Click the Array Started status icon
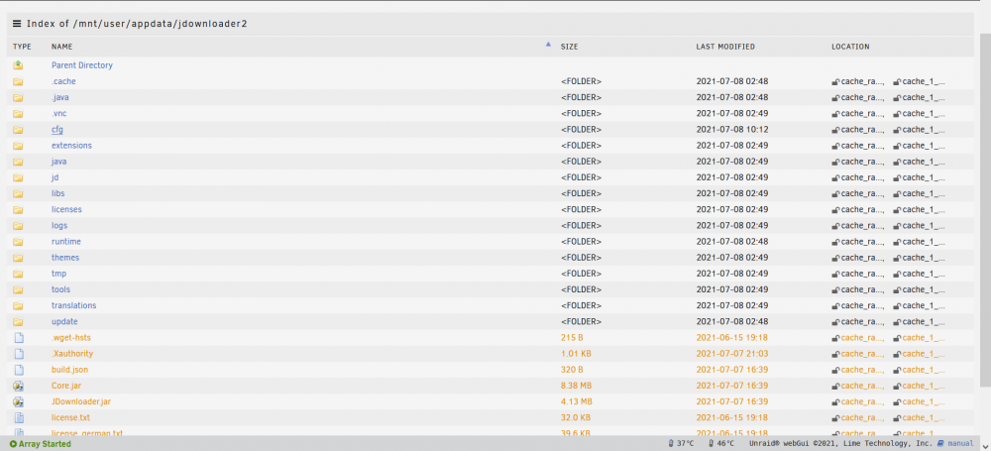Image resolution: width=991 pixels, height=451 pixels. click(x=13, y=444)
